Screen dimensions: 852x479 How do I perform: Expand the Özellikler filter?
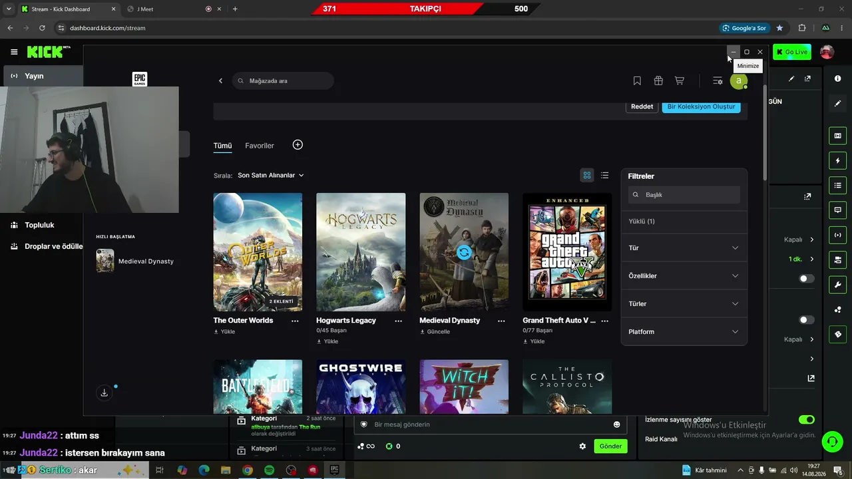pos(684,275)
